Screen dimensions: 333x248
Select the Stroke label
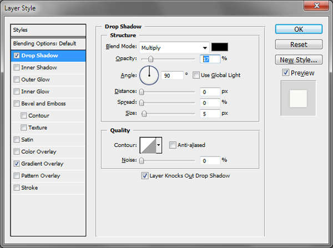coord(29,188)
